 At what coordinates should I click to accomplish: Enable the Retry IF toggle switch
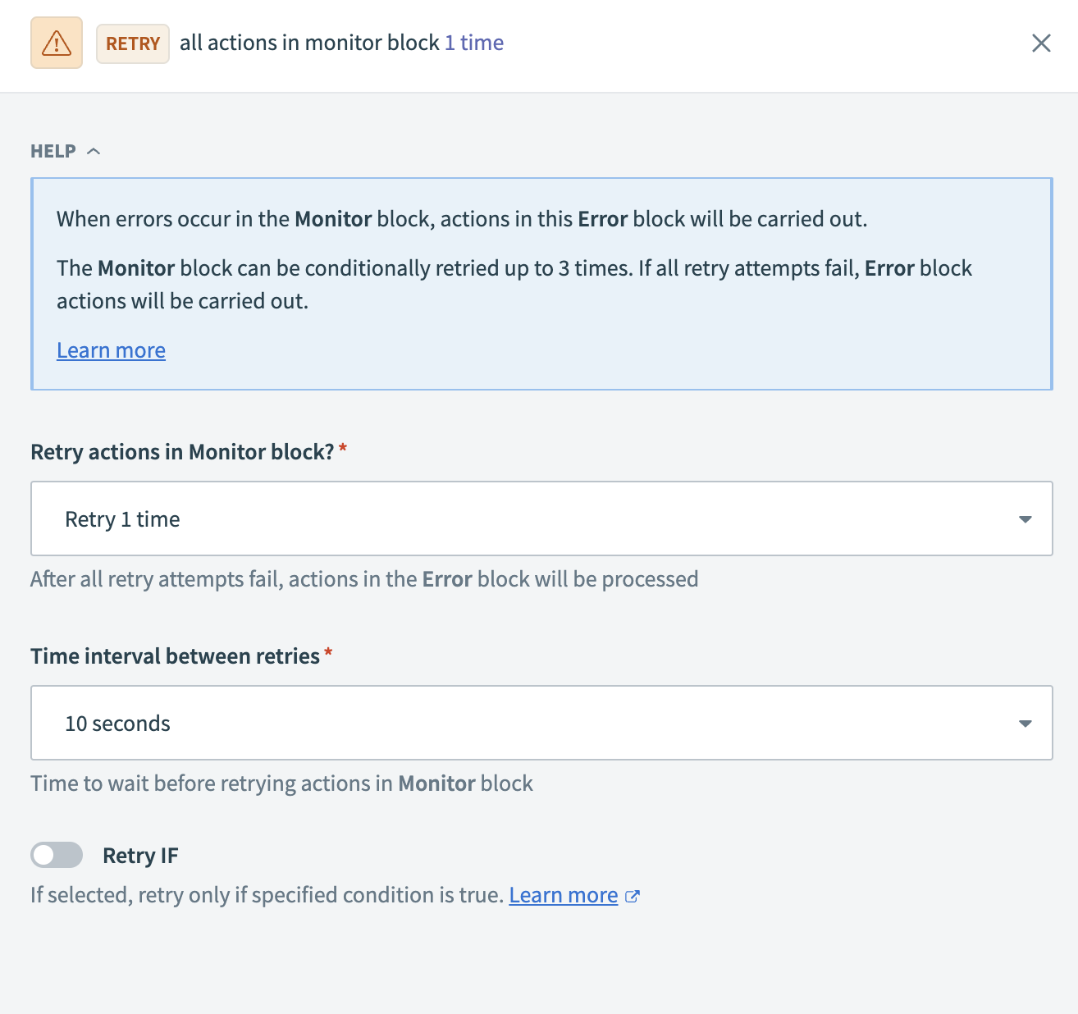(x=57, y=855)
